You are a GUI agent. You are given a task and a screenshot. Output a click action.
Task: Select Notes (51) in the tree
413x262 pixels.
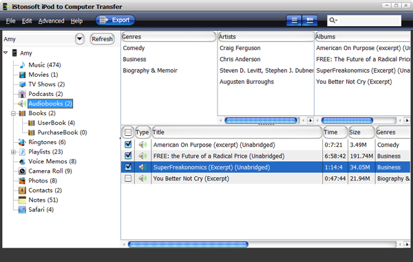(43, 200)
